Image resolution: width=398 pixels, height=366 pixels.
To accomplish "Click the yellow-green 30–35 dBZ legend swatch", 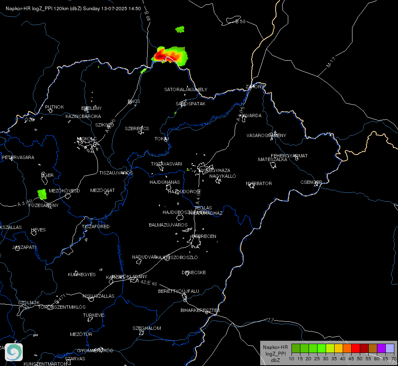I will click(x=330, y=348).
